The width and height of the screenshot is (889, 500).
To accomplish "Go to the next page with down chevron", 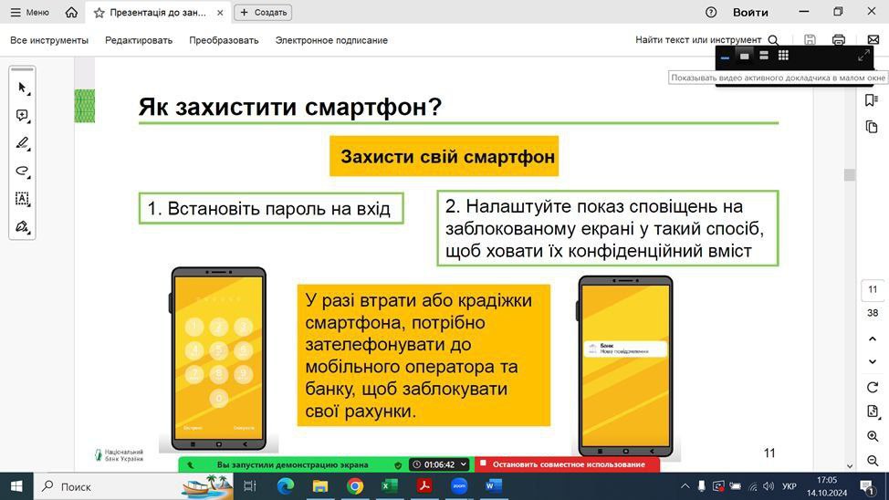I will pyautogui.click(x=873, y=362).
